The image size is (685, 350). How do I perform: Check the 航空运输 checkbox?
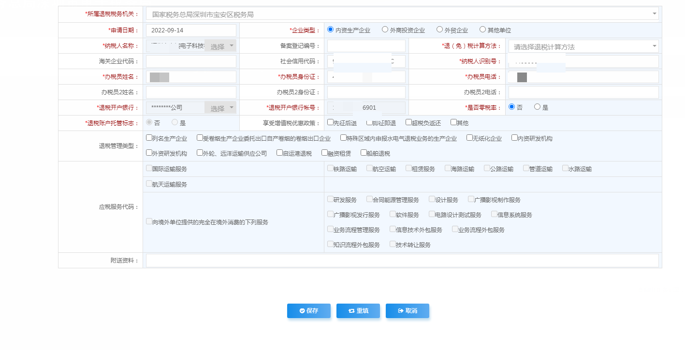(369, 168)
